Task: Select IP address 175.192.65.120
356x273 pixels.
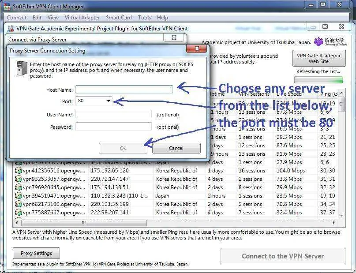Action: pos(110,170)
